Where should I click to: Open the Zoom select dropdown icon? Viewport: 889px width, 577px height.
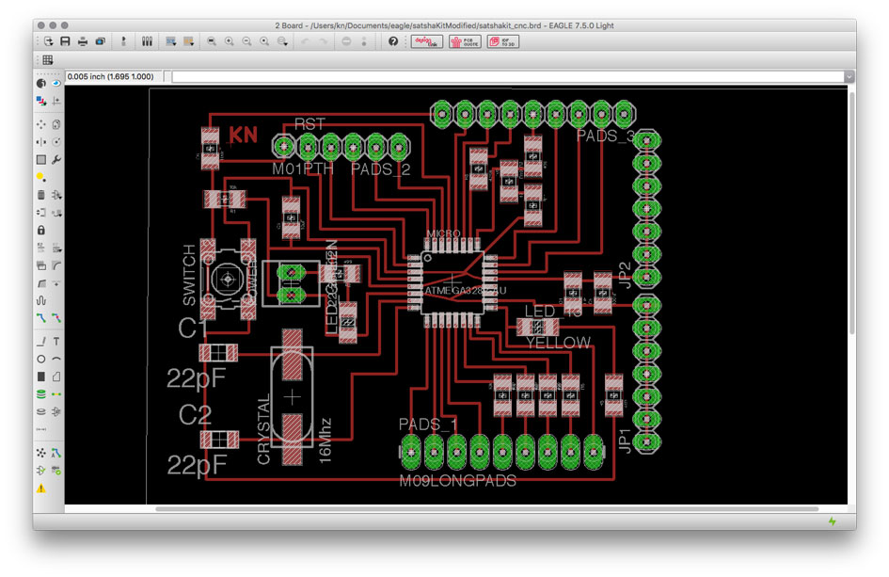(282, 41)
